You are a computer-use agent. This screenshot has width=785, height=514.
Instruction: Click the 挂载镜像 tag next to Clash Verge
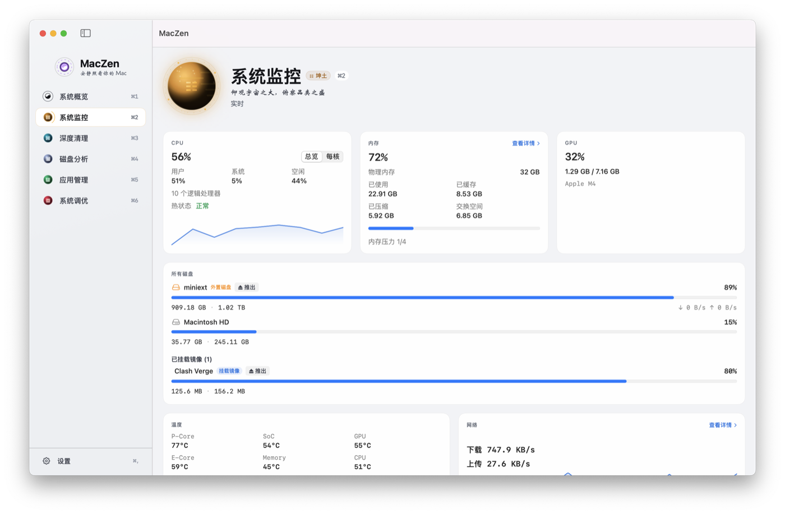click(229, 371)
